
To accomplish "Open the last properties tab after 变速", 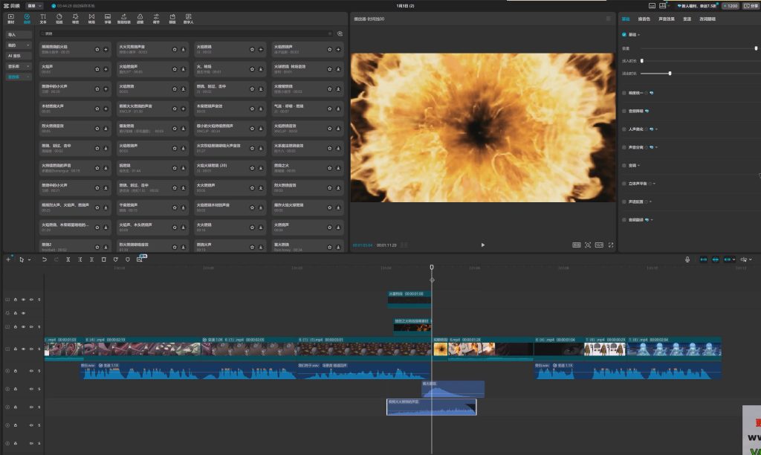I will [707, 19].
